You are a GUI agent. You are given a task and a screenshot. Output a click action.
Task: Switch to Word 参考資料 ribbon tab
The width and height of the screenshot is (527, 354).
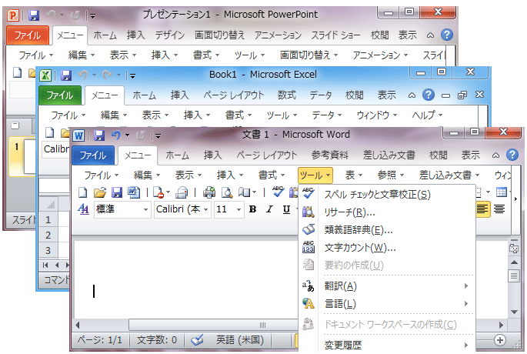coord(329,155)
